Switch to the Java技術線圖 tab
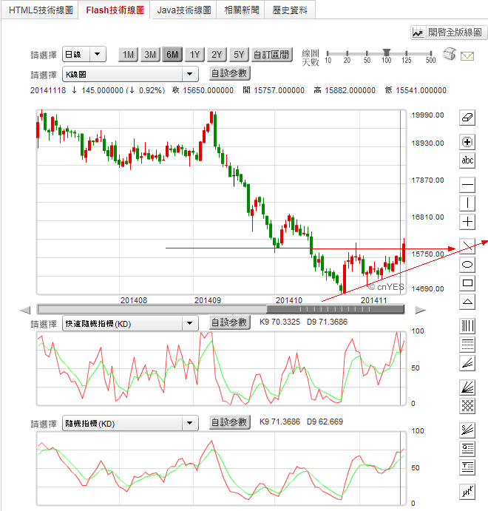The width and height of the screenshot is (488, 511). [x=184, y=10]
